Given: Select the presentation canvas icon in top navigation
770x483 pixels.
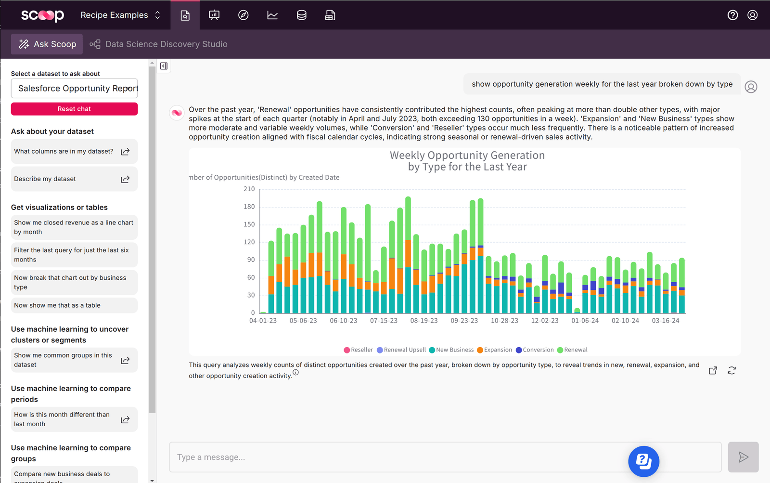Looking at the screenshot, I should [x=214, y=15].
